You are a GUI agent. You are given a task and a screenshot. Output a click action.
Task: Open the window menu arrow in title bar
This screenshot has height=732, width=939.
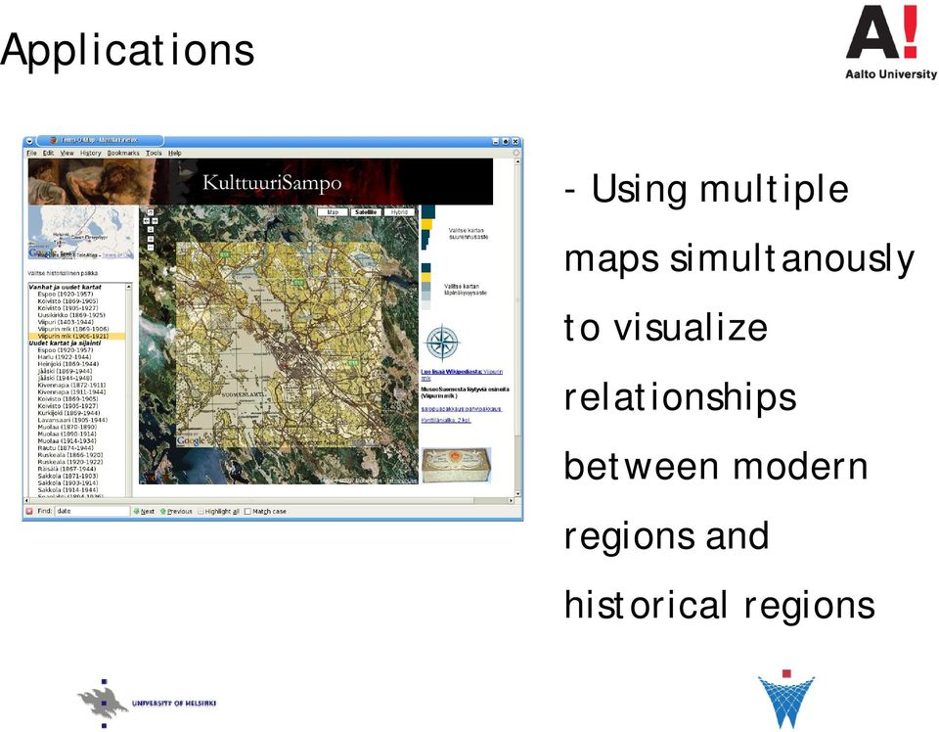click(29, 141)
